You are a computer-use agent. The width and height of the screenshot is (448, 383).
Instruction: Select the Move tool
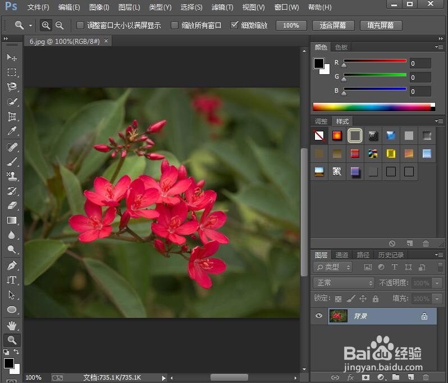(x=12, y=57)
